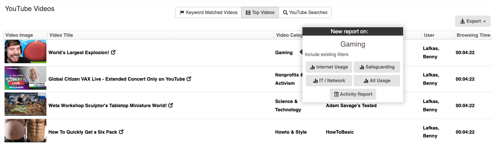This screenshot has height=145, width=500.
Task: Choose the IT / Network report
Action: [x=329, y=81]
